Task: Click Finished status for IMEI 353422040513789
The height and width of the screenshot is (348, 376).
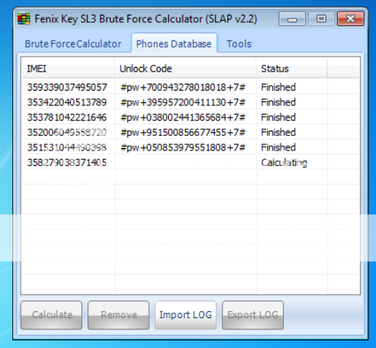Action: click(x=279, y=102)
